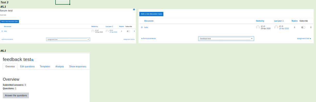Open the assignment test jump-to dropdown
The height and width of the screenshot is (102, 316).
(x=68, y=39)
